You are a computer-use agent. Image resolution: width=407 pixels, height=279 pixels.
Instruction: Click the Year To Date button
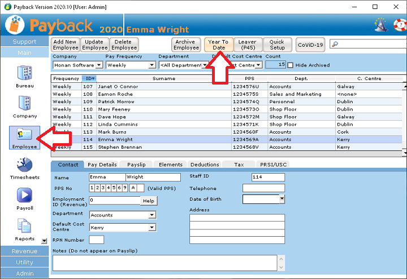[218, 45]
